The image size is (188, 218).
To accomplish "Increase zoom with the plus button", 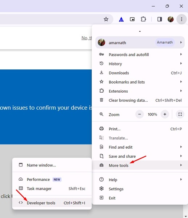I will pyautogui.click(x=165, y=114).
